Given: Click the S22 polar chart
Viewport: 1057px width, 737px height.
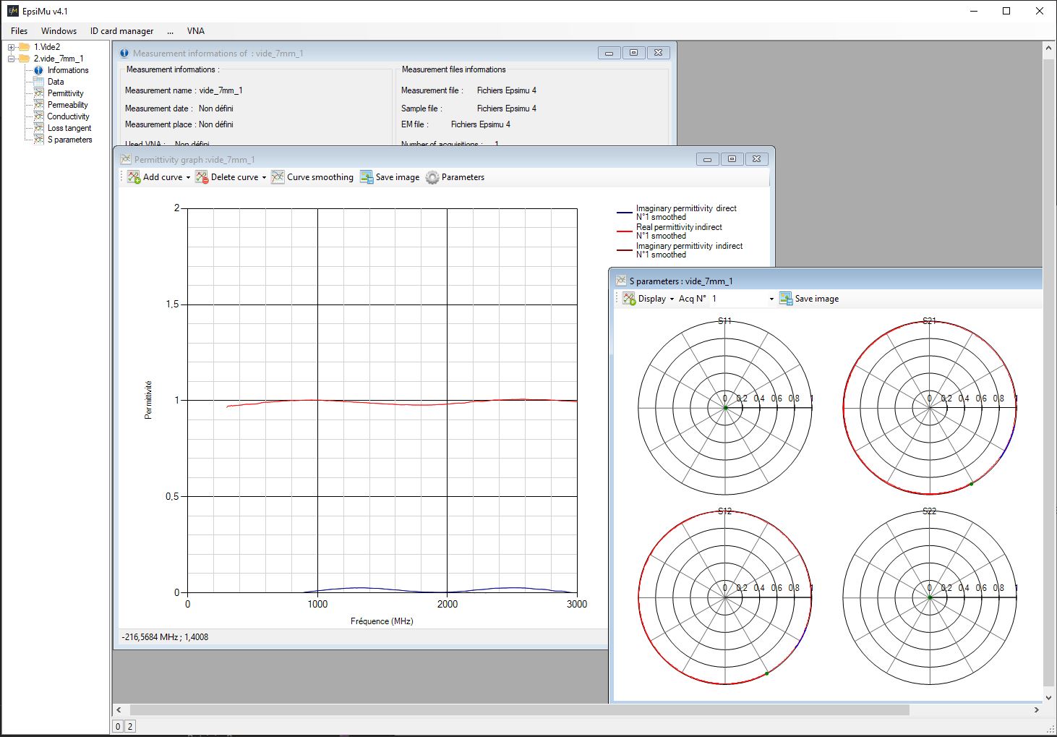Looking at the screenshot, I should coord(930,597).
